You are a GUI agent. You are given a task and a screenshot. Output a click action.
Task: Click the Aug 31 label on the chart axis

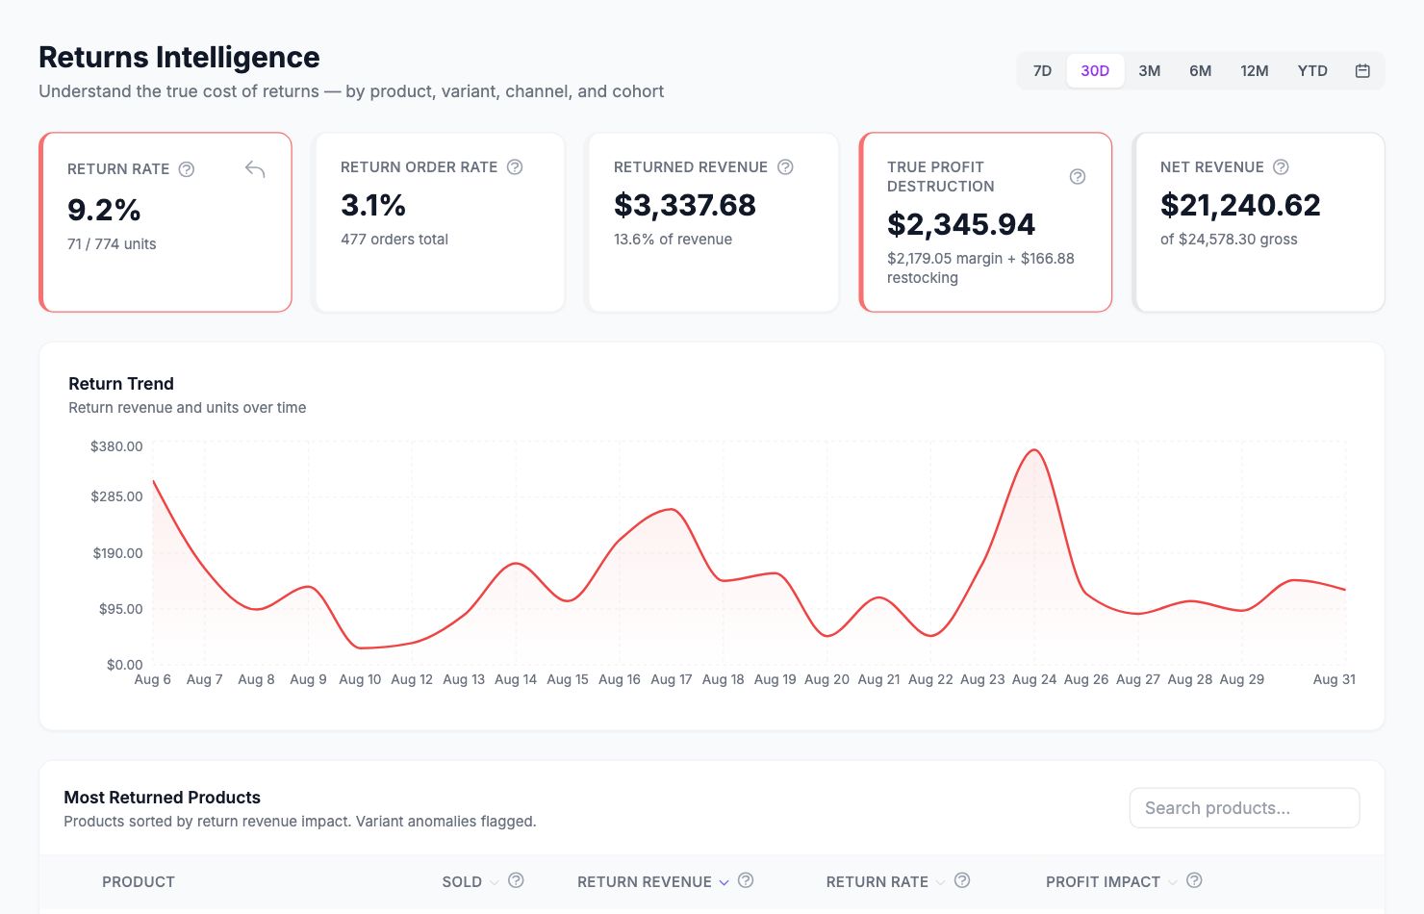point(1335,679)
